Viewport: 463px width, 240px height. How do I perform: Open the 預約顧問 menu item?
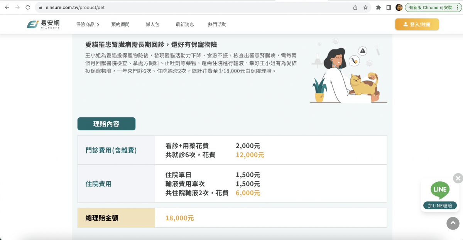point(121,24)
